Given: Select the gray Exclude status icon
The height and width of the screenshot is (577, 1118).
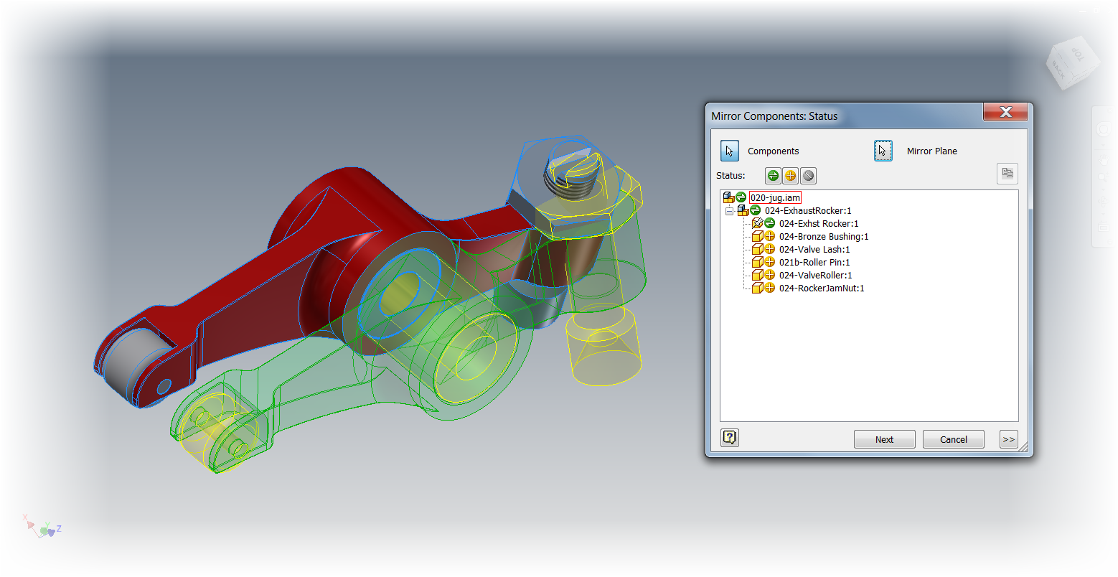Looking at the screenshot, I should tap(808, 175).
